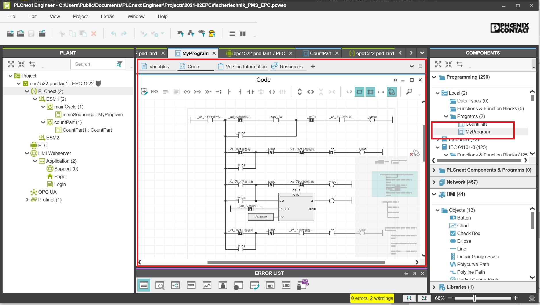This screenshot has width=540, height=305.
Task: Click the chart/logic analyzer icon in the bottom bar
Action: click(207, 285)
